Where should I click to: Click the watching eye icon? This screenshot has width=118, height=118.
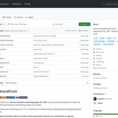coord(94,62)
